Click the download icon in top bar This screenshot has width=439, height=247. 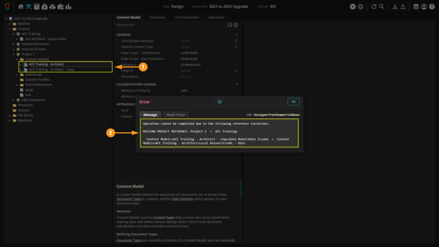point(395,7)
